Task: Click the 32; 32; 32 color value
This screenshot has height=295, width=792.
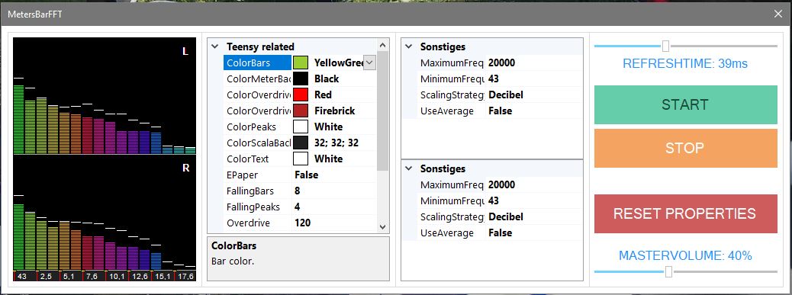Action: (x=336, y=143)
